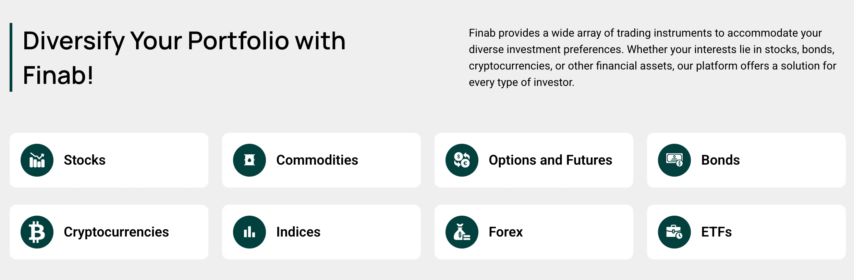Click the Bonds banknote icon
Screen dimensions: 854x280
point(674,160)
